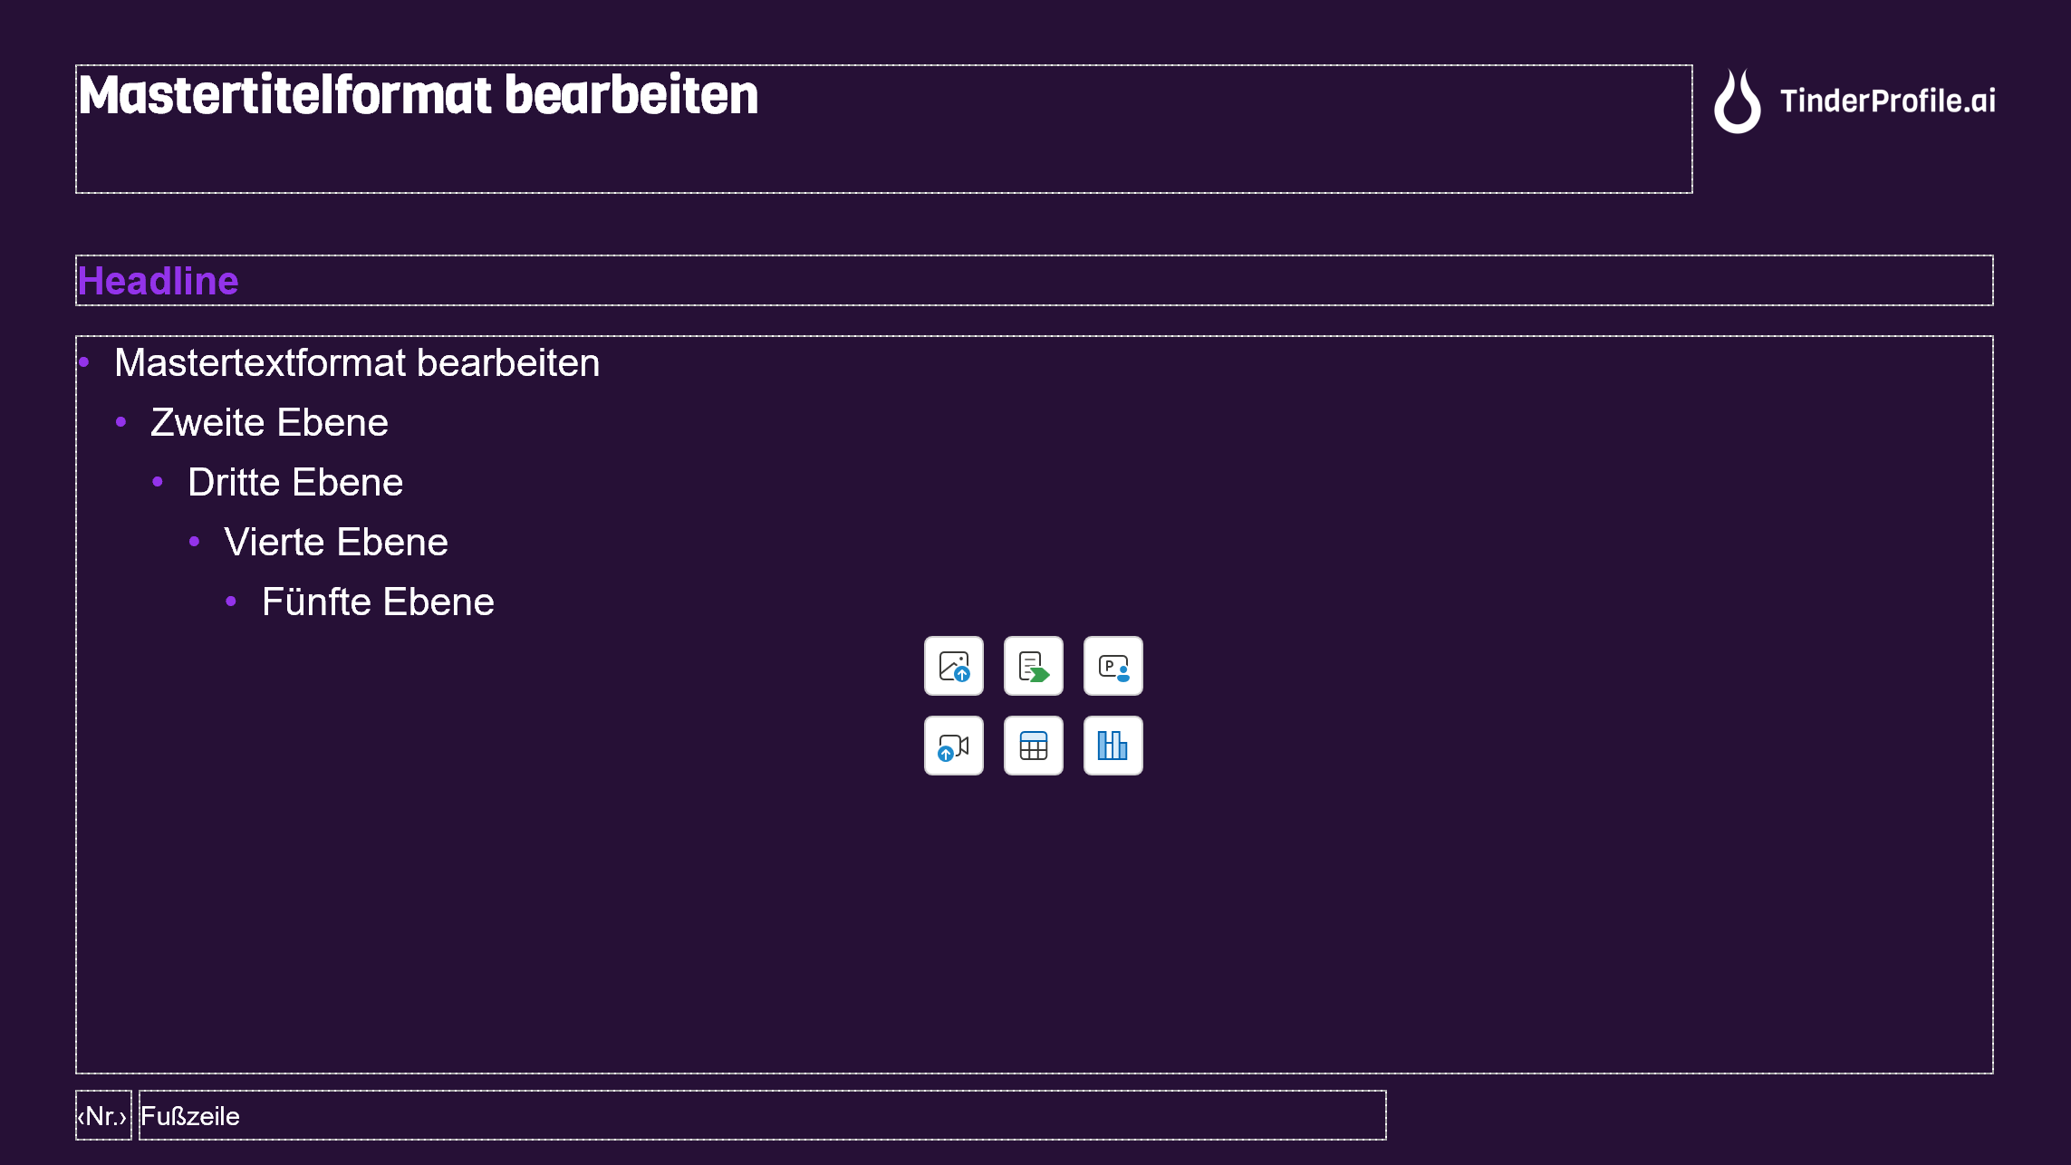This screenshot has height=1165, width=2071.
Task: Click the insert picture icon
Action: 953,666
